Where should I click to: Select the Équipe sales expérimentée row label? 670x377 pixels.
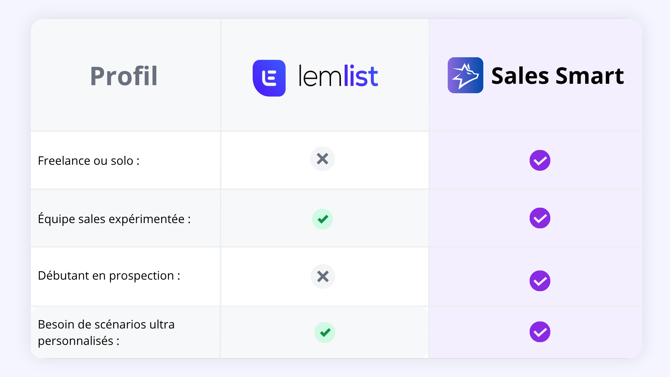(x=114, y=219)
